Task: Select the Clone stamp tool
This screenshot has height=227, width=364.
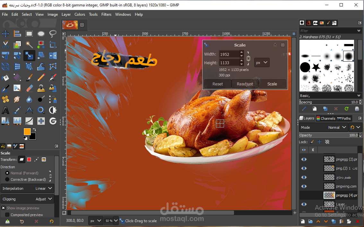Action: pos(41,88)
